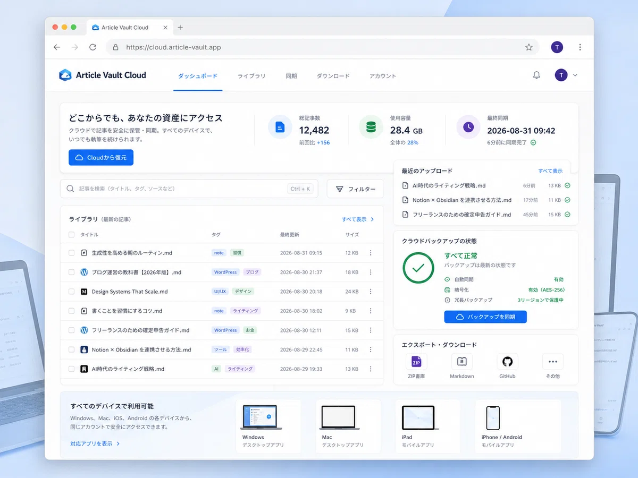Click the Cloudから復元 button
Viewport: 638px width, 478px height.
(x=101, y=158)
